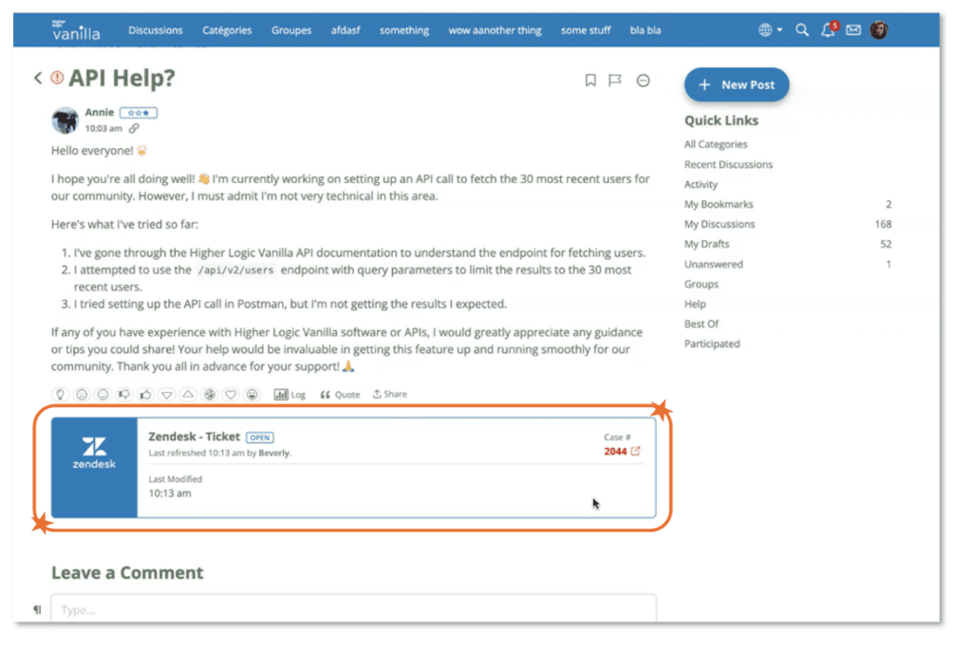The image size is (972, 651).
Task: Open the inbox envelope icon
Action: [853, 30]
